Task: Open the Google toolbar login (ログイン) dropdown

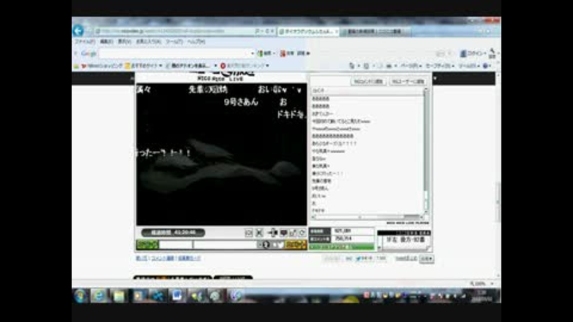Action: [x=473, y=54]
